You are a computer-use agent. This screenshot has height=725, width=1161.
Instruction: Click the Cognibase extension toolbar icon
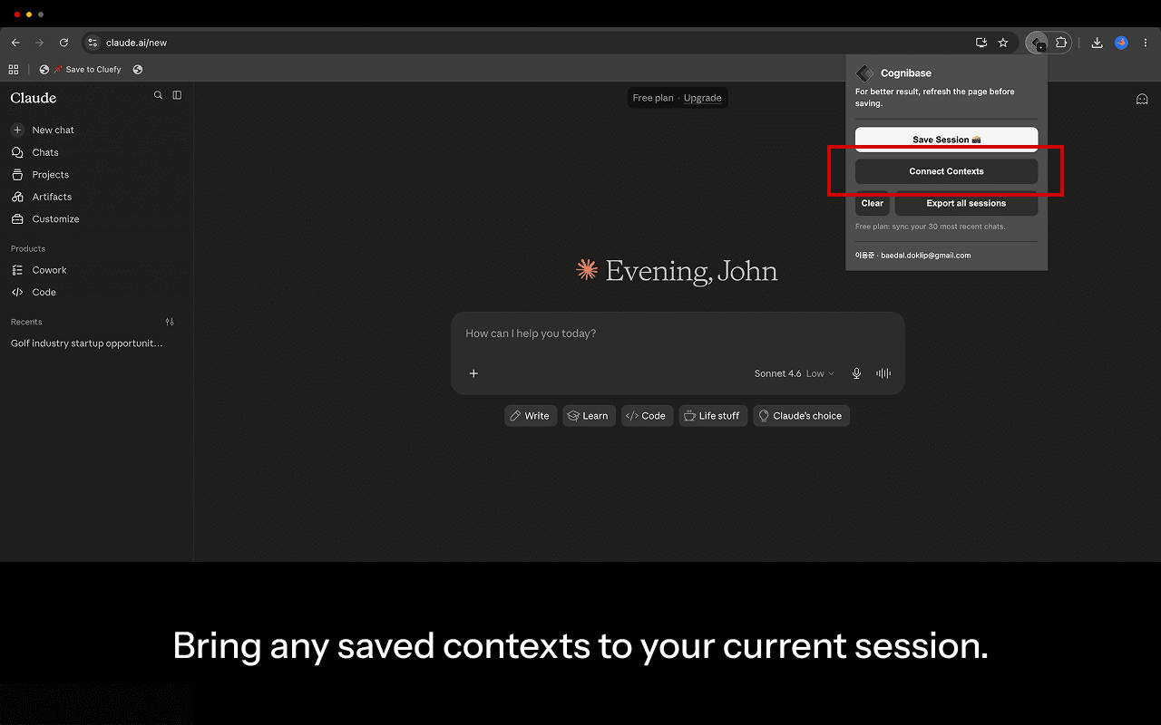(1038, 43)
